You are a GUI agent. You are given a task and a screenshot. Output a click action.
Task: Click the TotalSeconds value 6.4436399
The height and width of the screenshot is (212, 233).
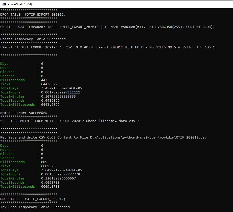click(50, 100)
